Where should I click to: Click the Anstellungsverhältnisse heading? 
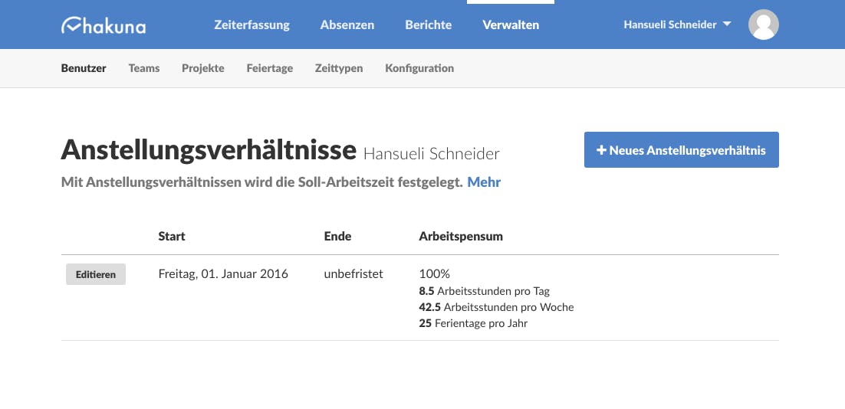[x=209, y=149]
